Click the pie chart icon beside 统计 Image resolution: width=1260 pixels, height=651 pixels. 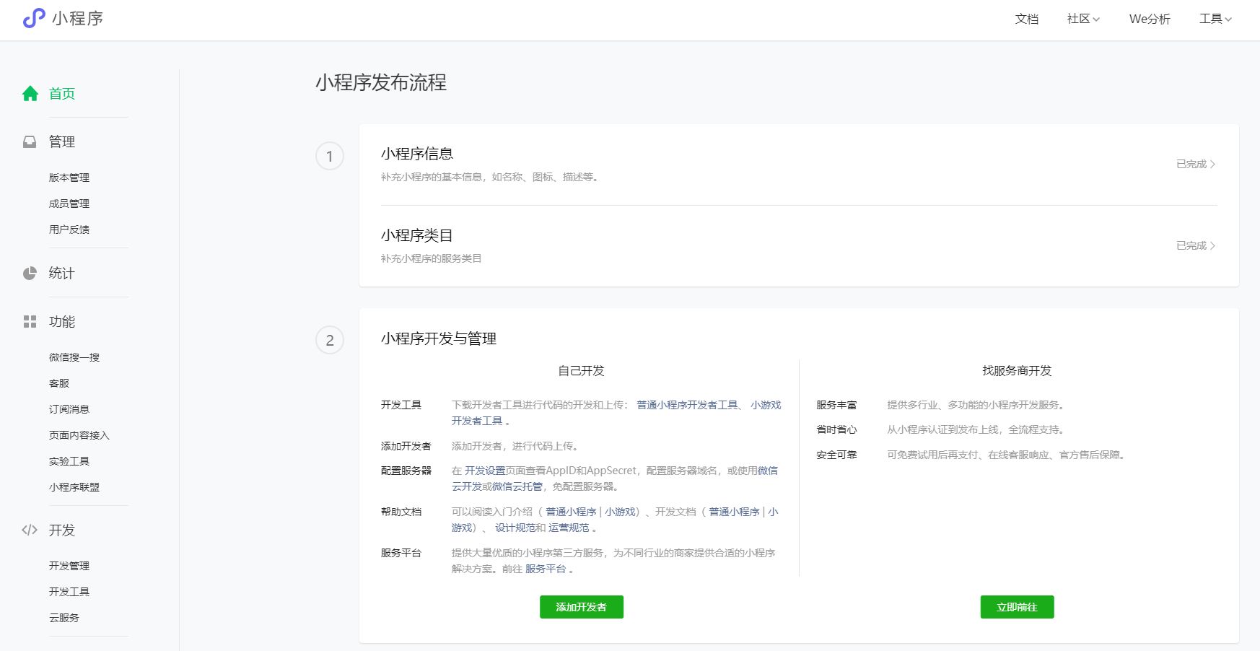(x=30, y=273)
